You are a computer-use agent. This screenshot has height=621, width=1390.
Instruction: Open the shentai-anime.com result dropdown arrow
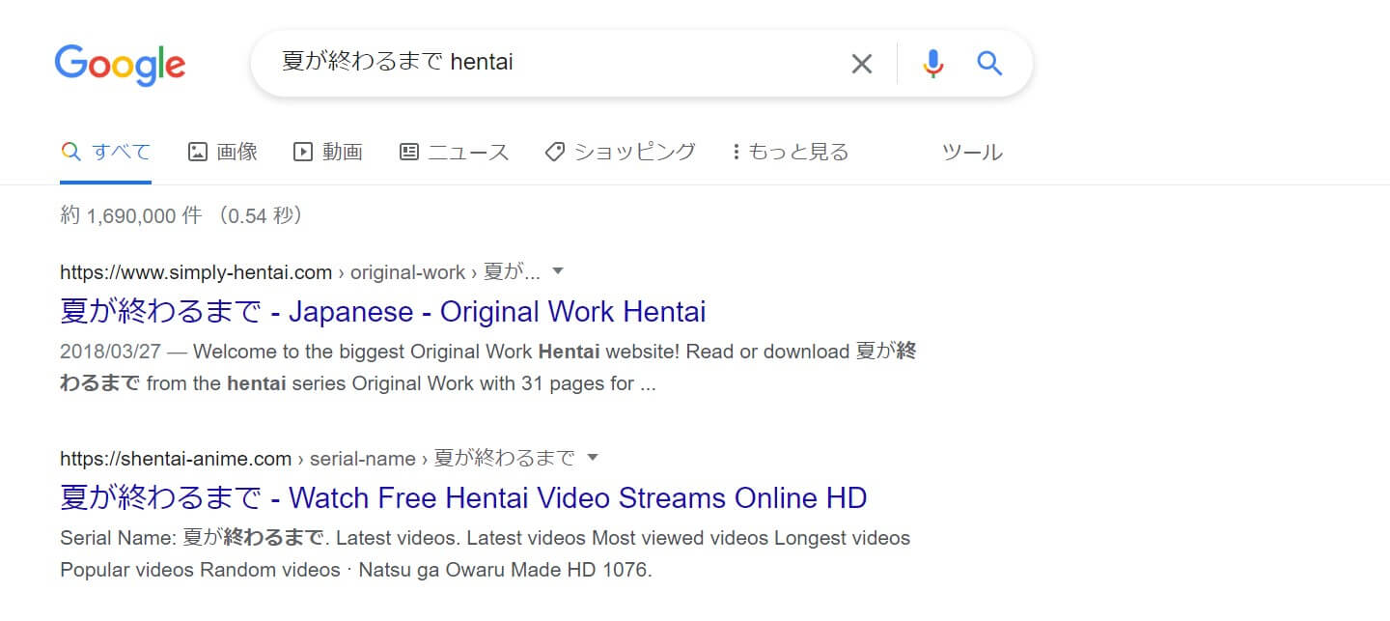(593, 457)
